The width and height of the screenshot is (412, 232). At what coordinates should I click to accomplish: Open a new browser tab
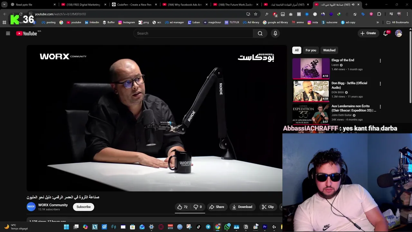[x=366, y=5]
